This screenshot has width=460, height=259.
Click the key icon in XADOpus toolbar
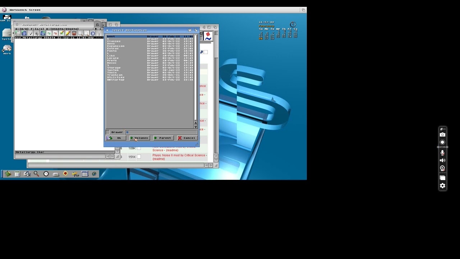[x=99, y=33]
